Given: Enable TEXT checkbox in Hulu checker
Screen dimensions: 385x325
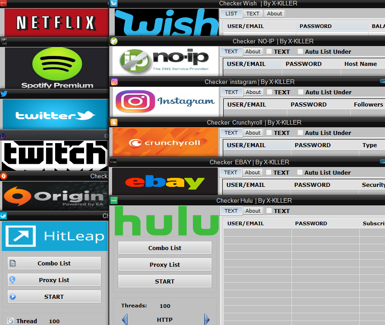Looking at the screenshot, I should (269, 211).
